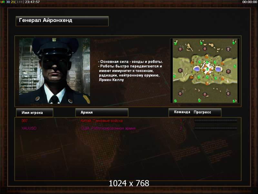Viewport: 258px width, 194px height.
Task: Click the progress bar for XAUUSD
Action: (x=216, y=128)
